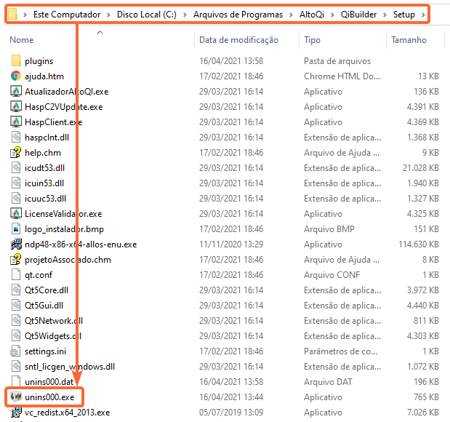Sort by Data de modificação column
This screenshot has height=422, width=450.
pyautogui.click(x=238, y=40)
